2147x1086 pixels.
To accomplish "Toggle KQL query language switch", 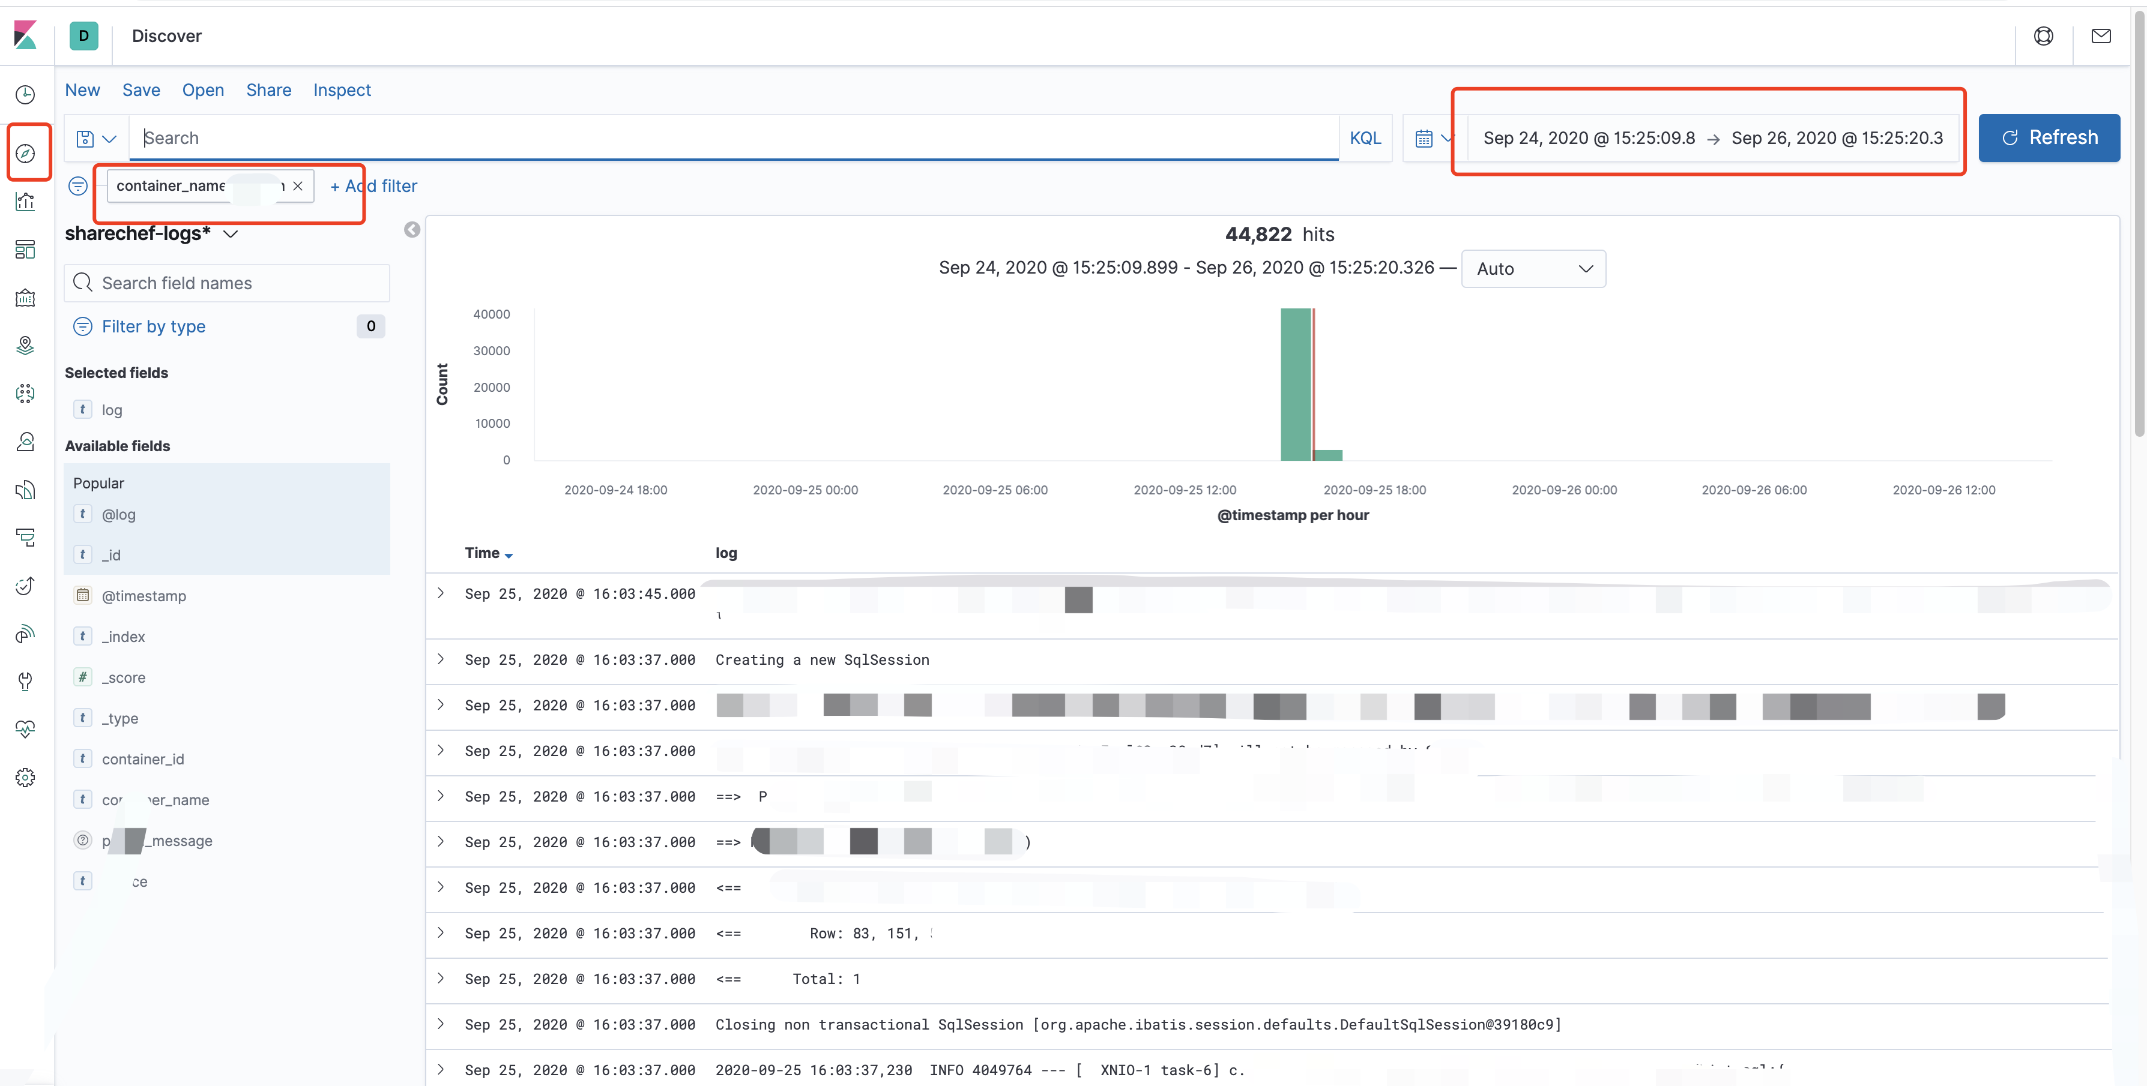I will click(x=1364, y=138).
